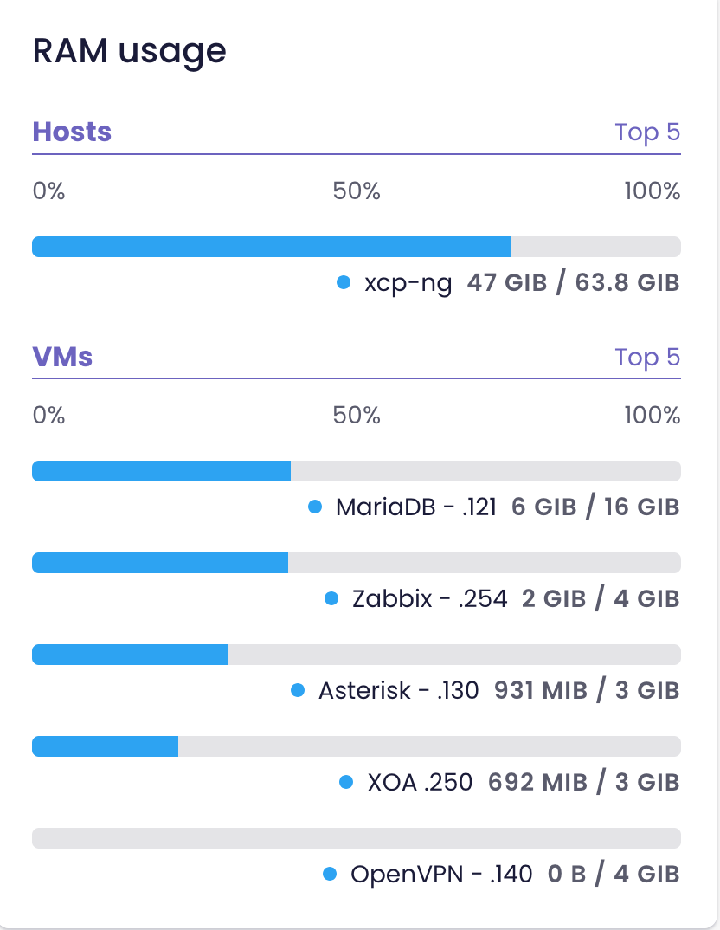Click the empty OpenVPN RAM usage bar
Screen dimensions: 720x930
pyautogui.click(x=357, y=838)
